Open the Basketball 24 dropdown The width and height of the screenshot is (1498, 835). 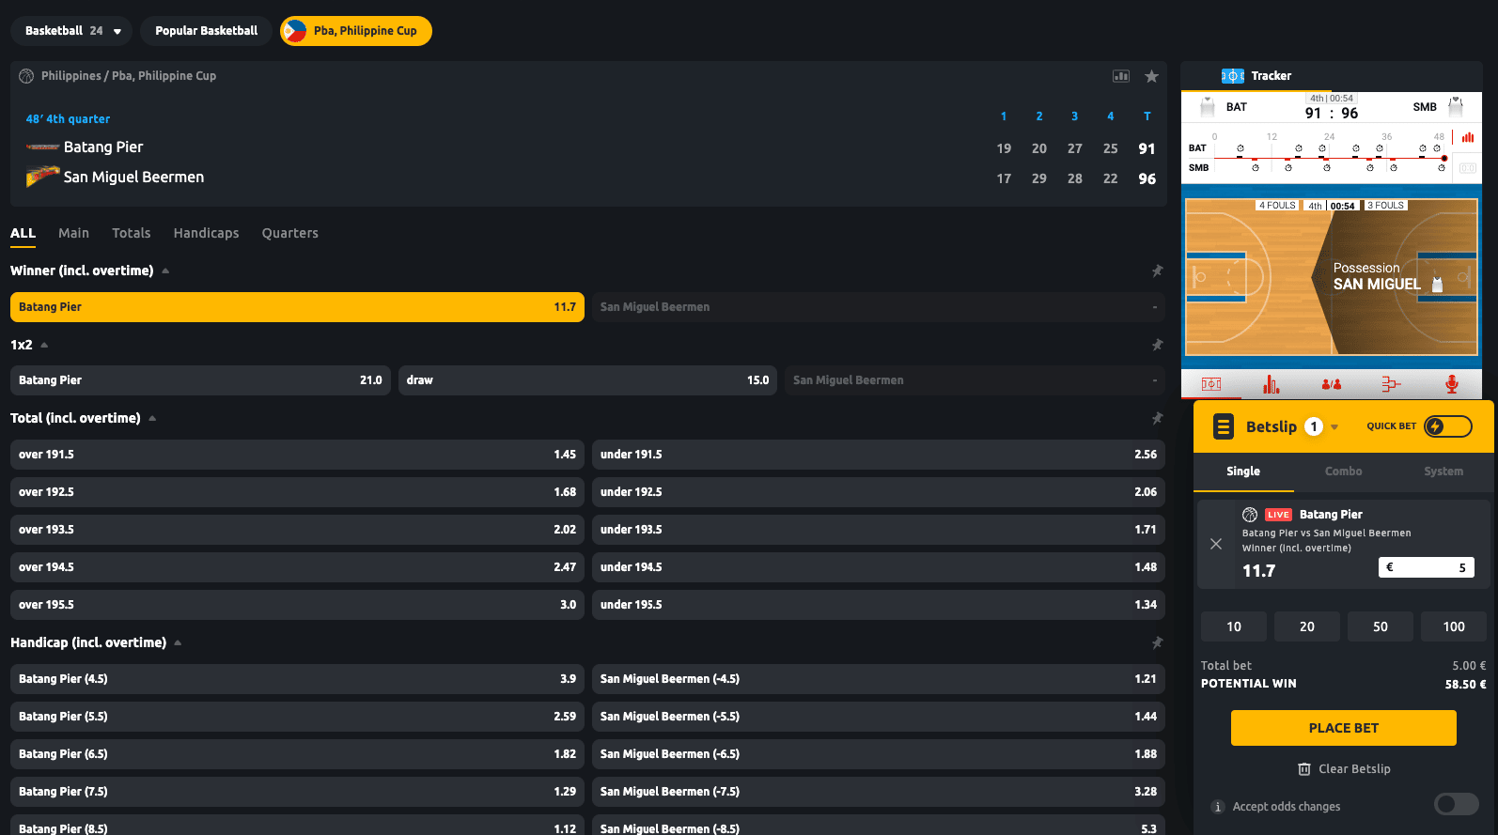pyautogui.click(x=71, y=31)
